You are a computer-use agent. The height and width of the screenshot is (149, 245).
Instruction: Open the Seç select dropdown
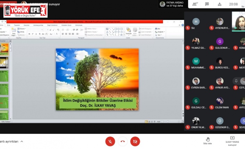click(158, 35)
